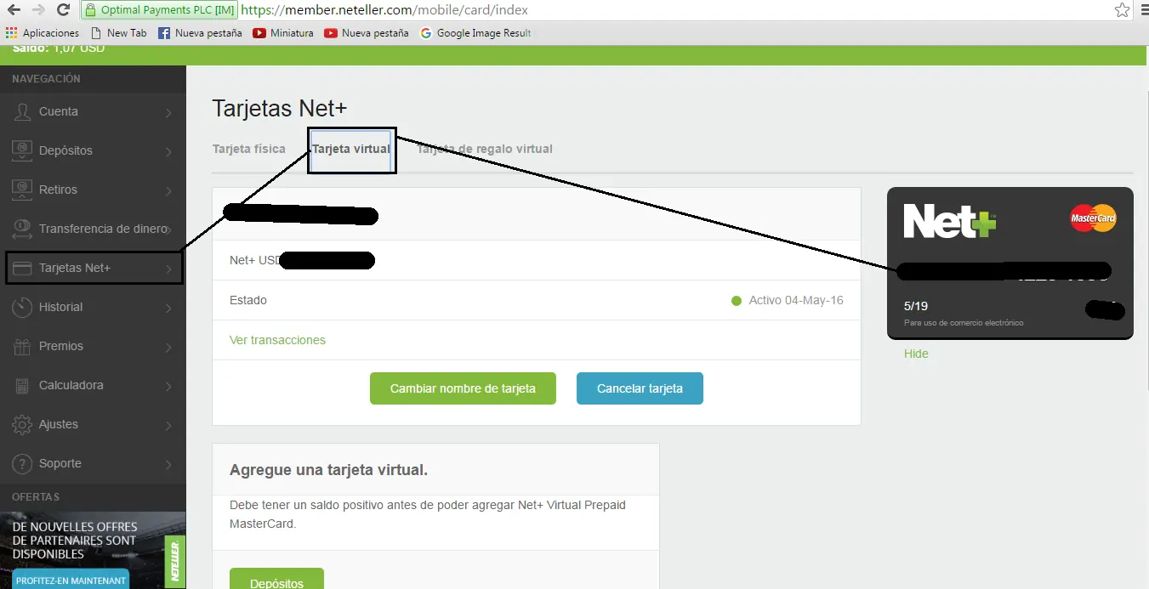The image size is (1149, 589).
Task: Open Soporte in navigation menu
Action: click(93, 463)
